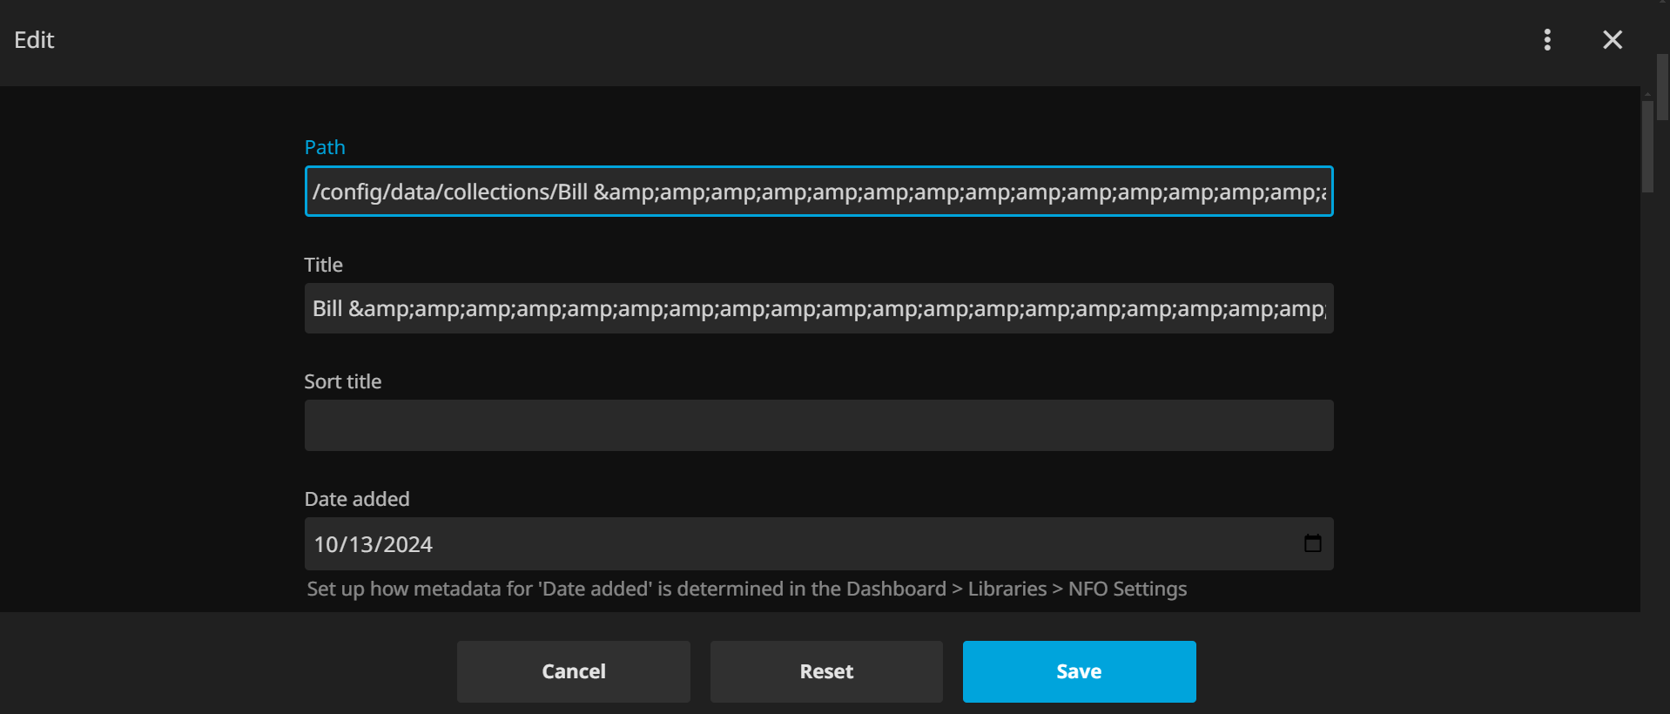Open the three-dot more options menu
Screen dimensions: 1670x714
[1547, 40]
